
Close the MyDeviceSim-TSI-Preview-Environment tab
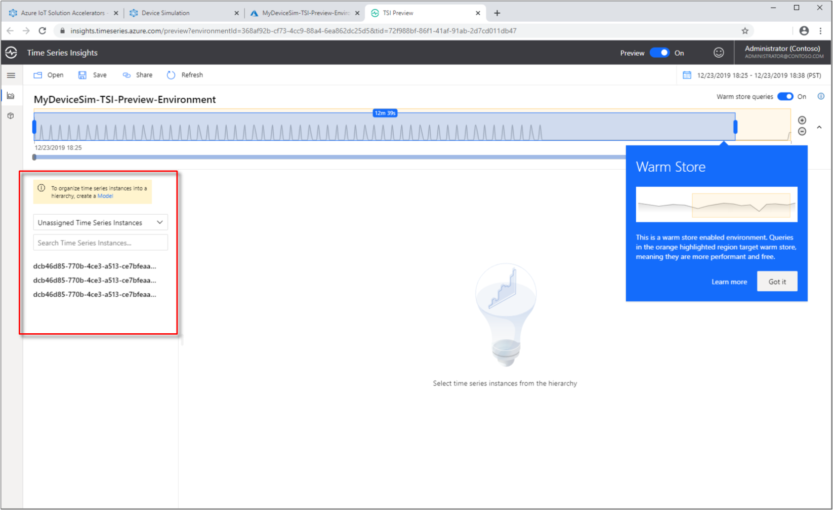click(x=357, y=13)
